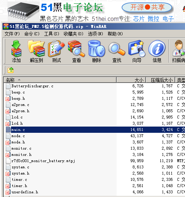Select the file timer.h
The image size is (185, 197).
coord(19,186)
